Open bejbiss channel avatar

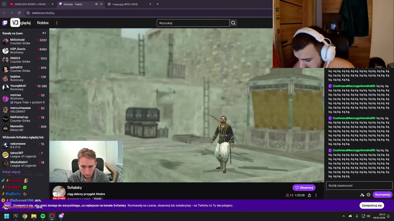pyautogui.click(x=6, y=78)
